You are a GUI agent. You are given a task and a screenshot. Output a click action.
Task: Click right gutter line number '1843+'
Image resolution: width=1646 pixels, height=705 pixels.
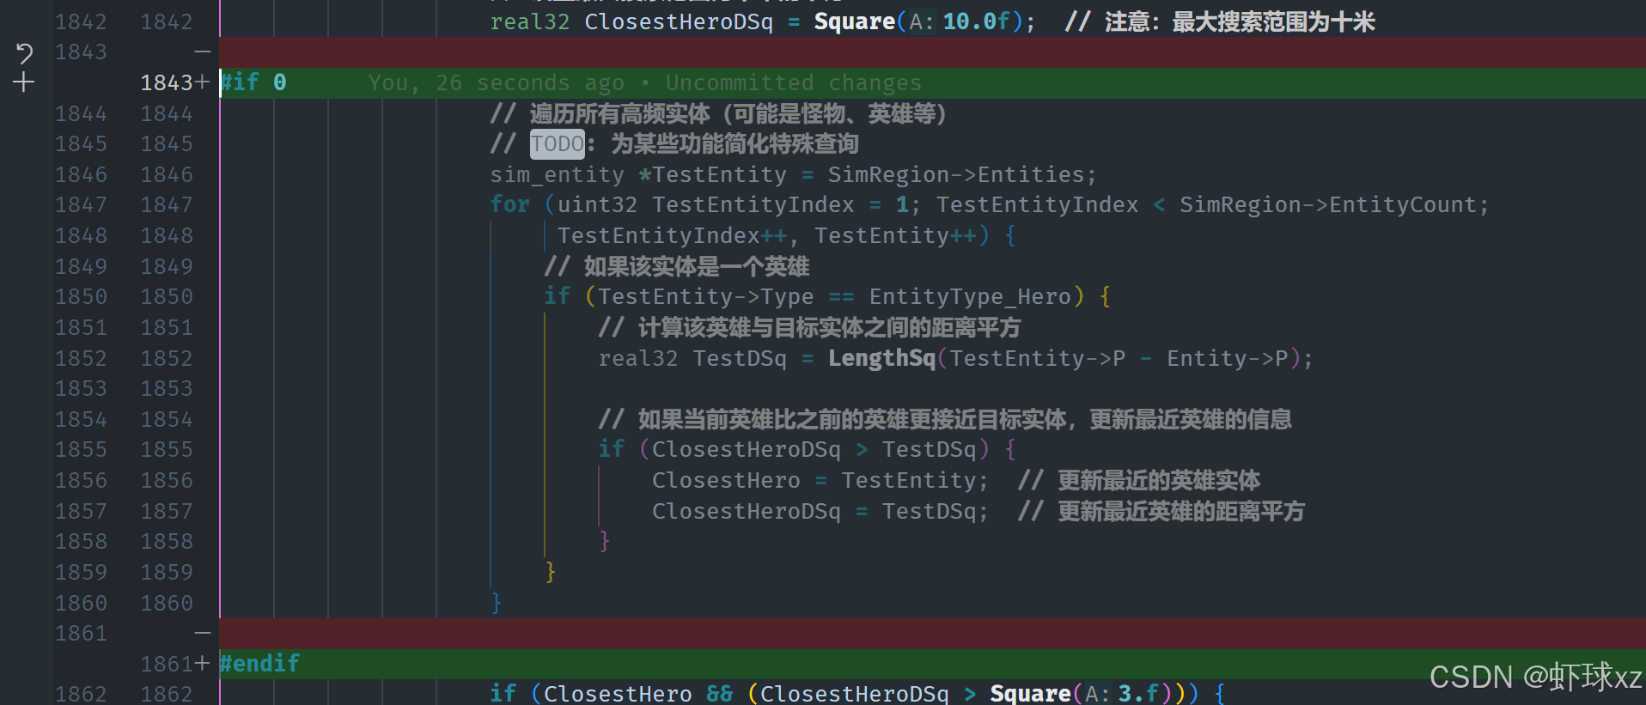click(x=174, y=82)
